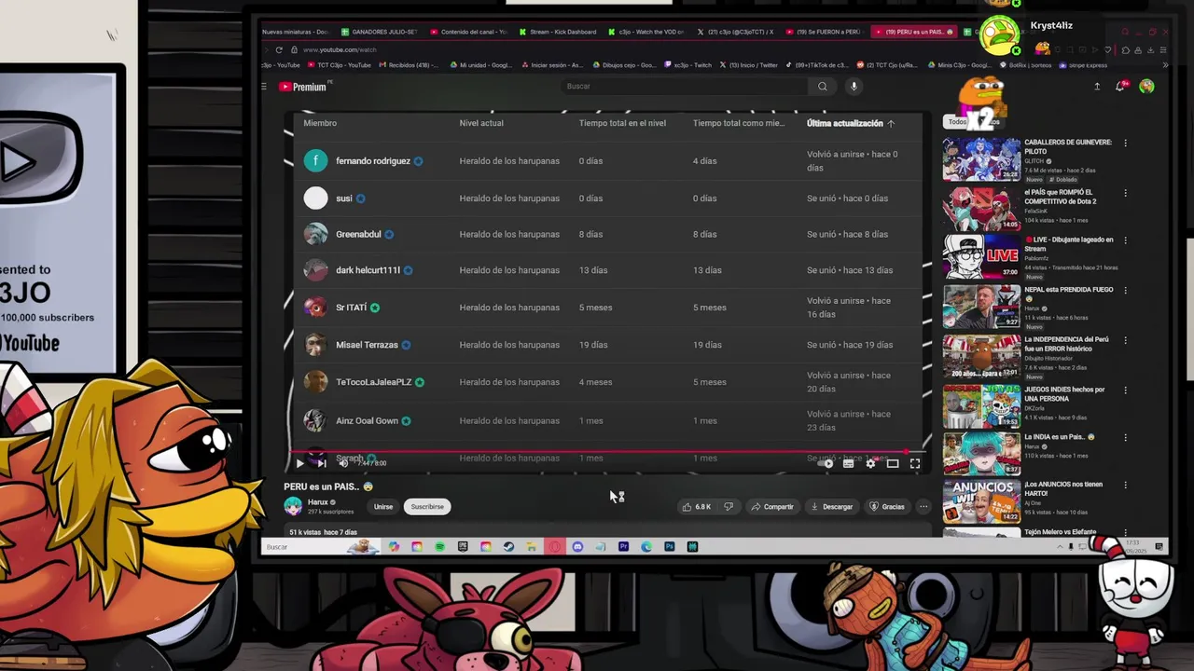The width and height of the screenshot is (1194, 671).
Task: Reload the page with the browser refresh icon
Action: coord(279,49)
